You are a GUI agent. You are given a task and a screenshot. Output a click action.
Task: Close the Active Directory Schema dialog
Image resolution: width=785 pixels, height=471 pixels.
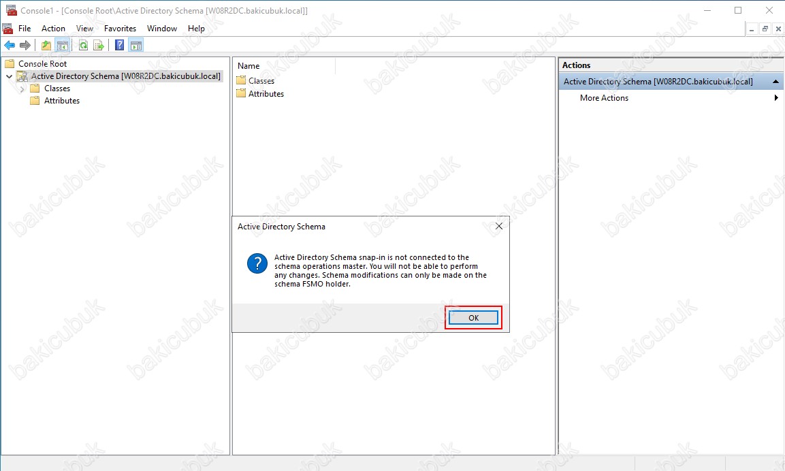(x=498, y=227)
